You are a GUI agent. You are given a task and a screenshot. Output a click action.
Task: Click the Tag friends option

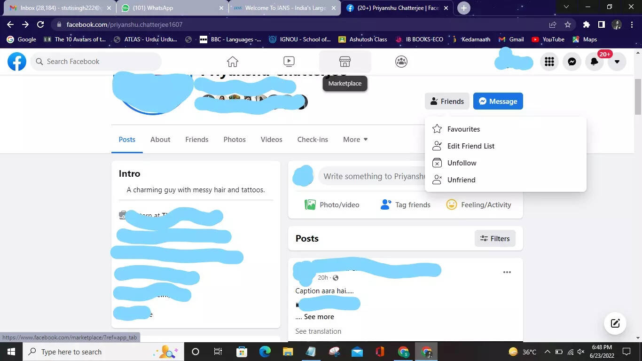pos(405,204)
